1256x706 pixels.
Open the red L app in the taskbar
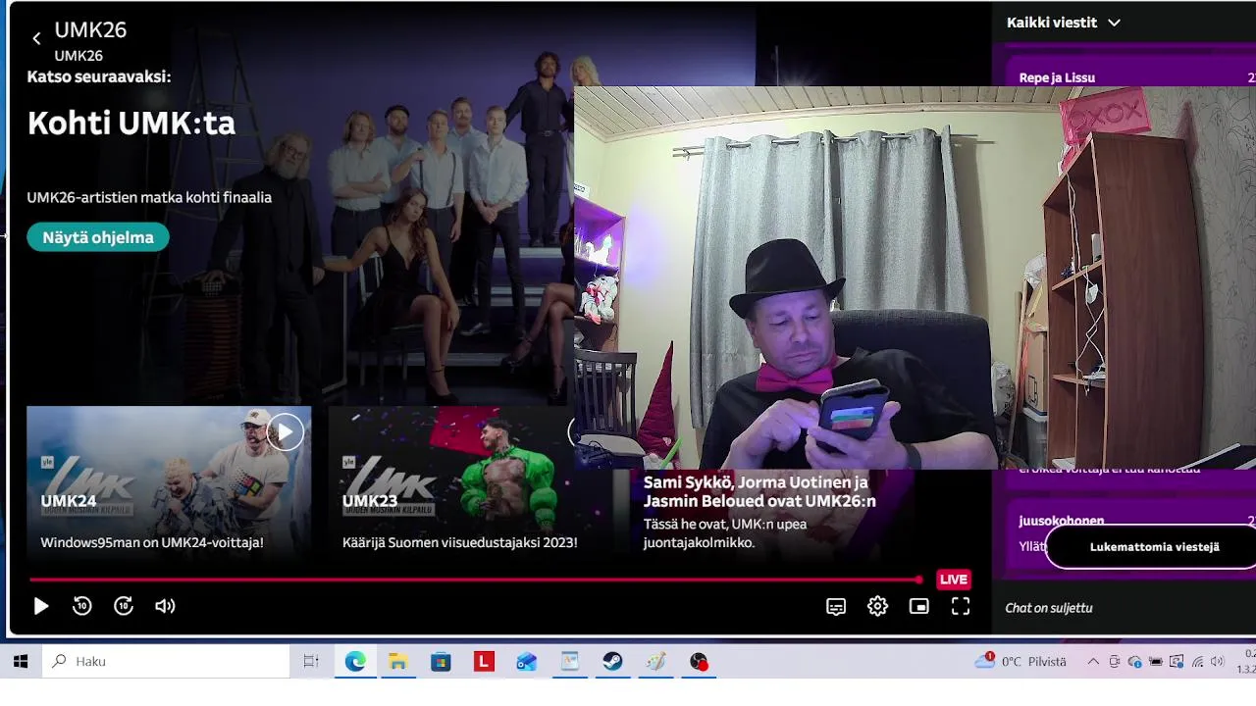click(484, 662)
